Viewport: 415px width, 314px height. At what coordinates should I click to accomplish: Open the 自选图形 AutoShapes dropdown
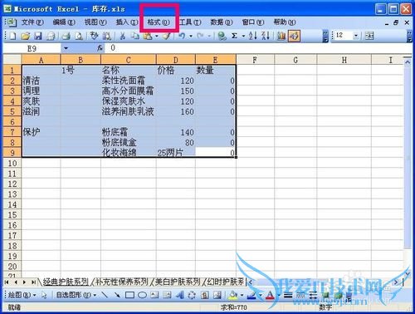[x=76, y=295]
